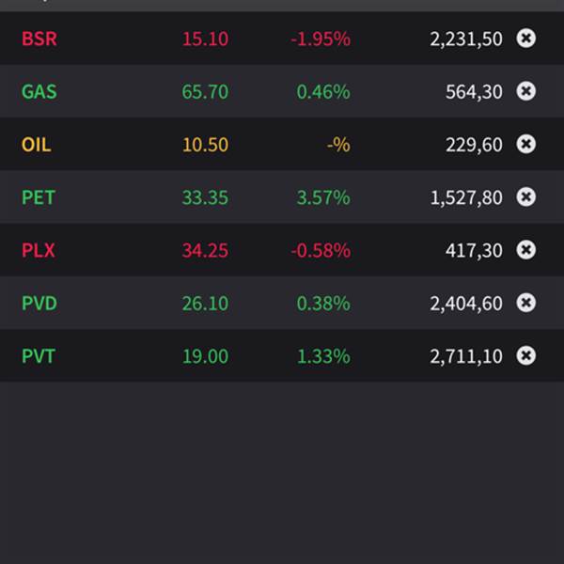Select the GAS ticker symbol
The height and width of the screenshot is (564, 564).
click(39, 92)
